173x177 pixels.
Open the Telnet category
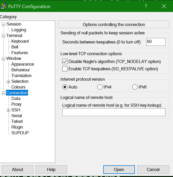point(17,122)
